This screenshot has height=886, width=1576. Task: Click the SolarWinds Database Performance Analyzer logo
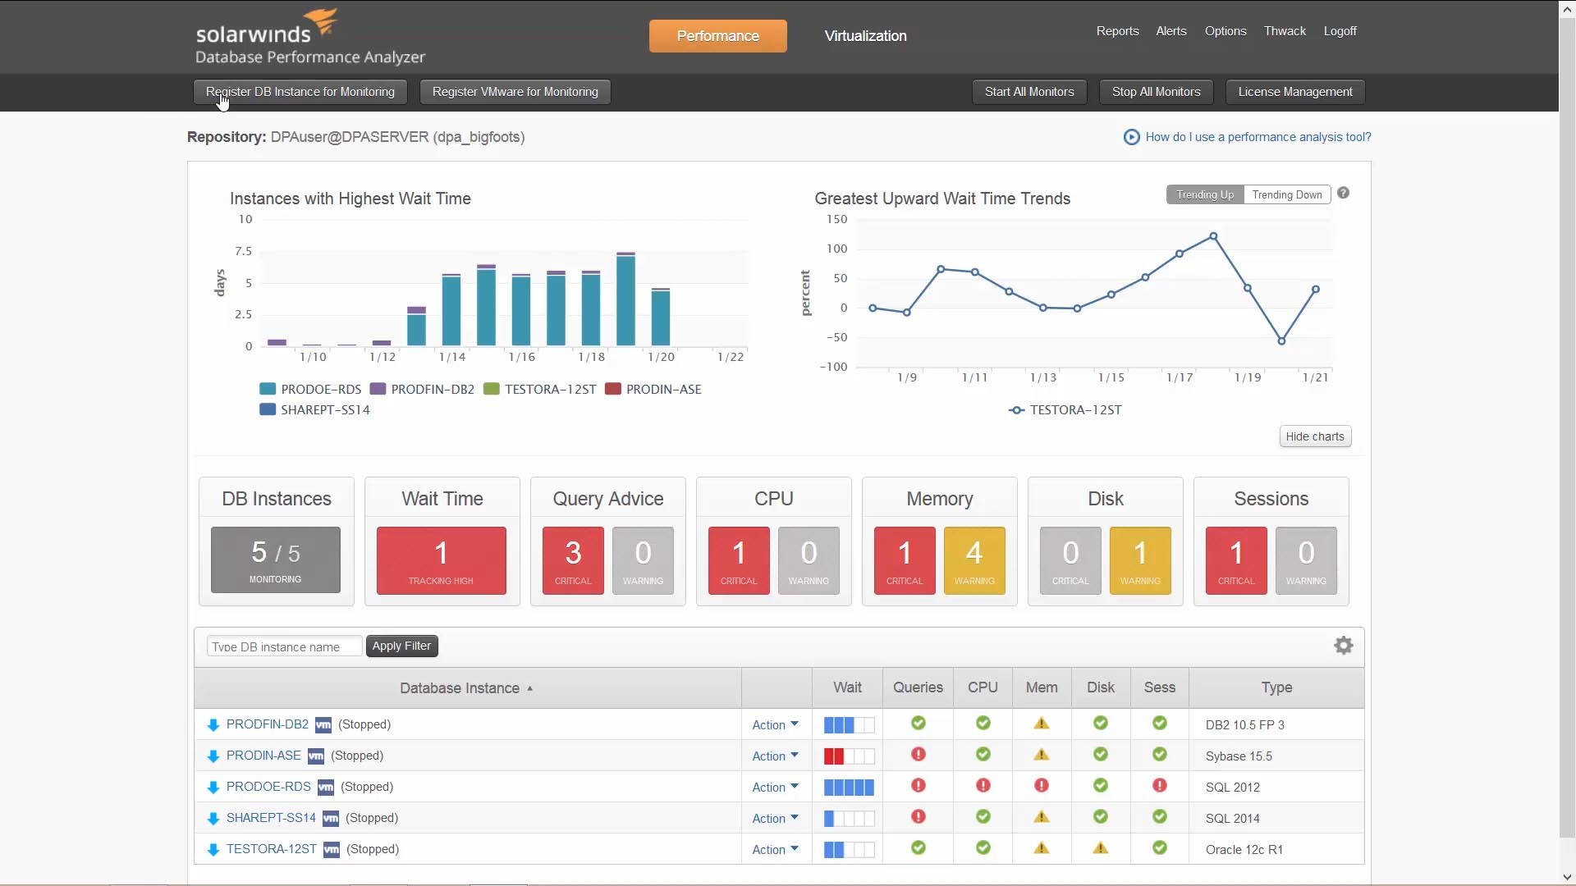(309, 36)
